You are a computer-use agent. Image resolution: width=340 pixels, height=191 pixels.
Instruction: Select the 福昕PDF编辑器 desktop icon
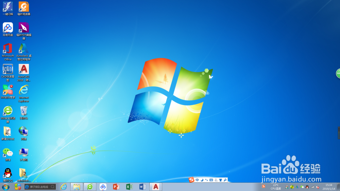pyautogui.click(x=24, y=31)
